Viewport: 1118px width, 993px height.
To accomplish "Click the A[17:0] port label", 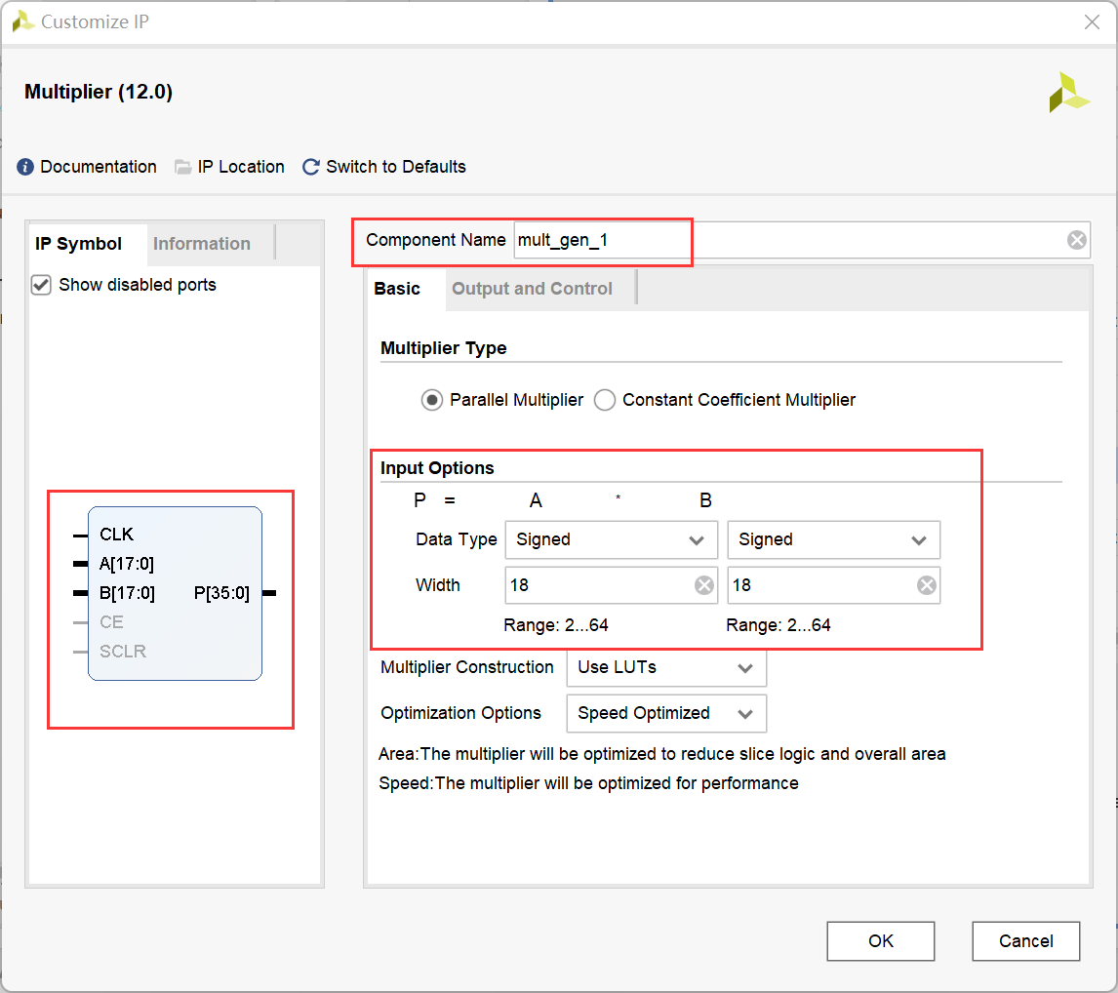I will (127, 564).
